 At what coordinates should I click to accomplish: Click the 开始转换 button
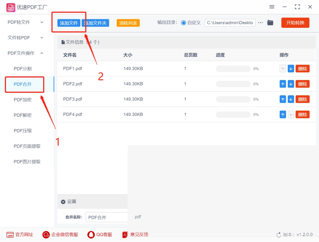[295, 22]
